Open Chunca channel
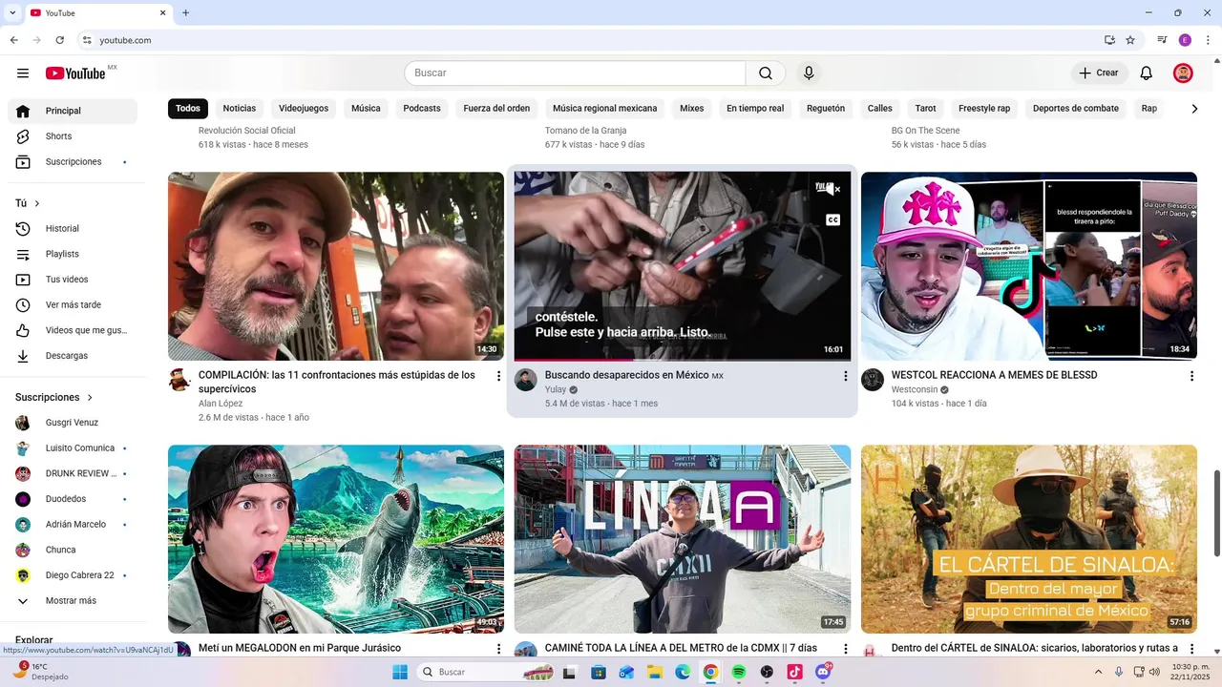This screenshot has height=687, width=1222. tap(73, 550)
